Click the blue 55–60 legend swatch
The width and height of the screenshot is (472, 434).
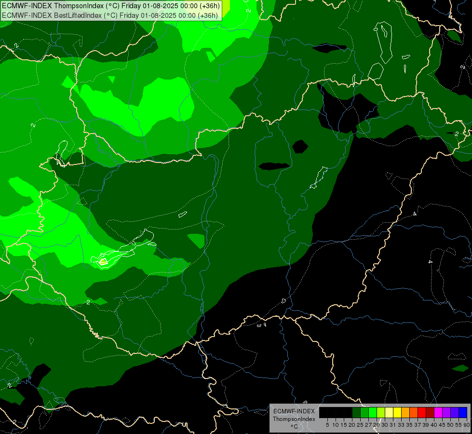(x=463, y=412)
